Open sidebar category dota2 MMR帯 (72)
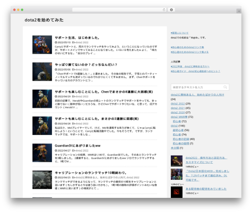 179,117
